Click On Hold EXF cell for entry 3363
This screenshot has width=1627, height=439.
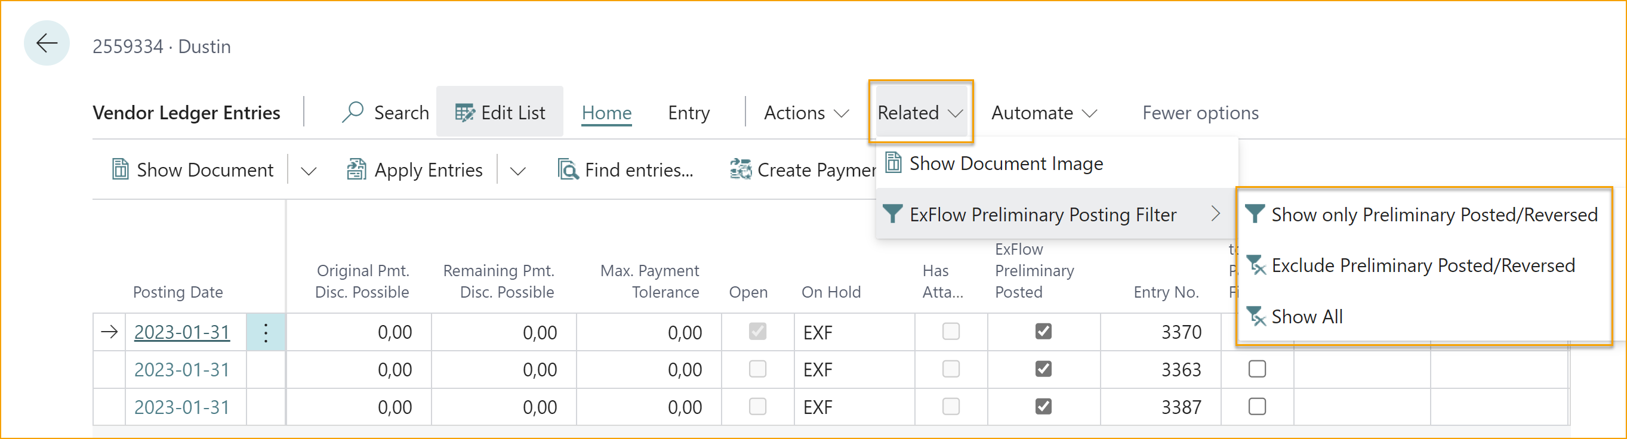(x=854, y=370)
